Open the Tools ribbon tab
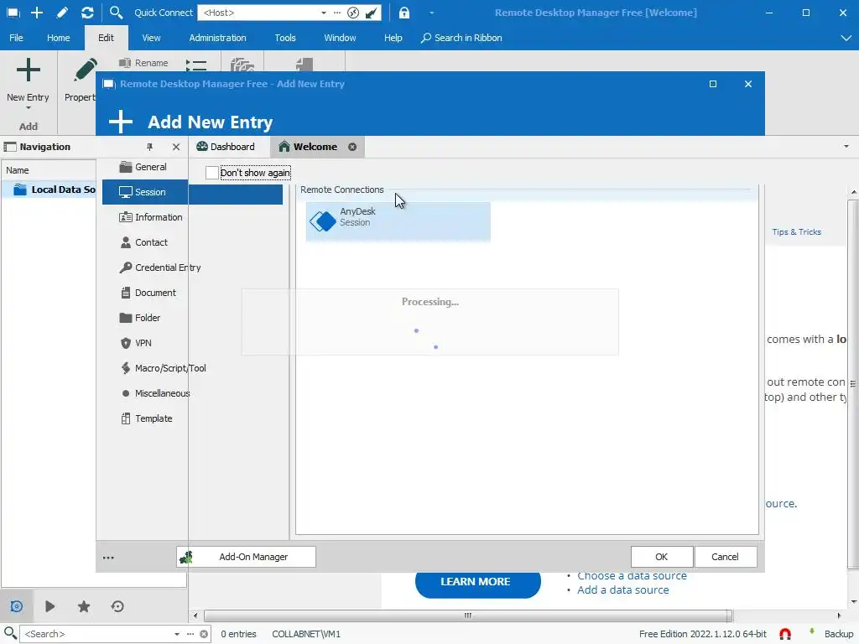 pyautogui.click(x=285, y=38)
